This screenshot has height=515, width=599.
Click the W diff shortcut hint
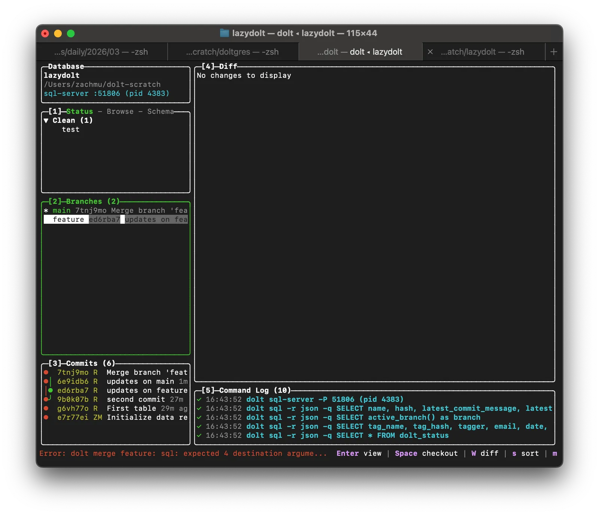point(485,453)
